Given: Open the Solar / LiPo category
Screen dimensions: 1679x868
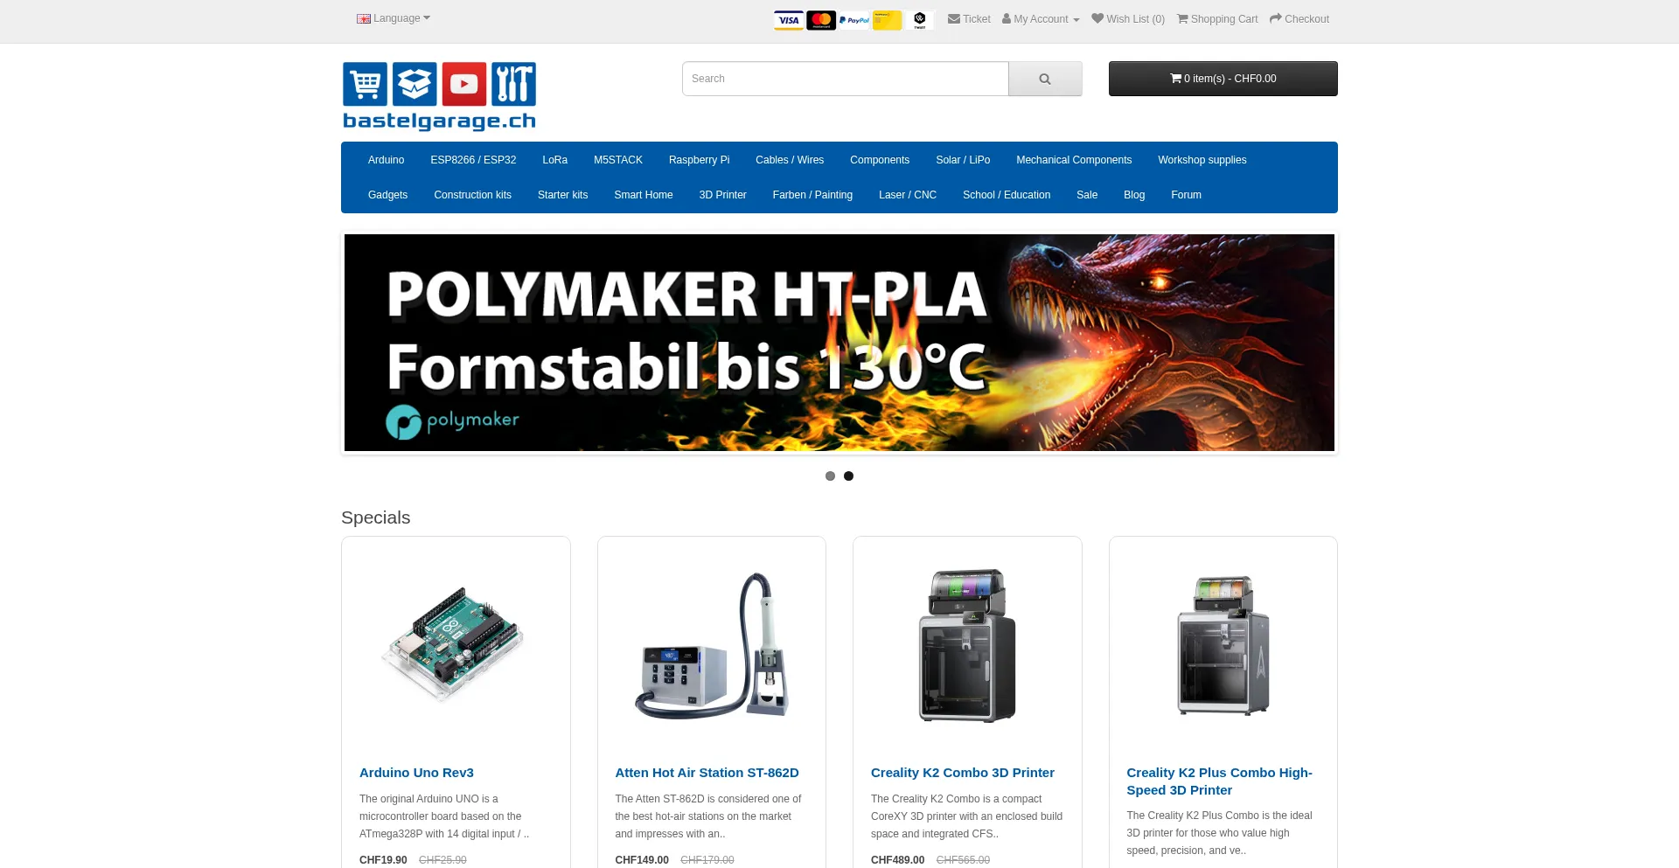Looking at the screenshot, I should tap(963, 160).
